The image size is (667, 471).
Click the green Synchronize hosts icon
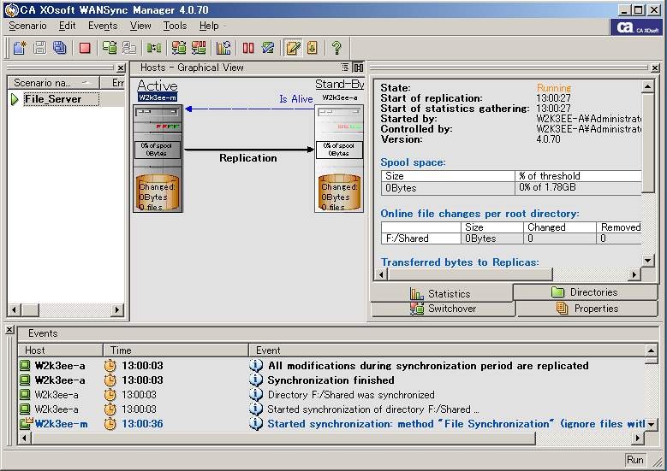point(110,48)
